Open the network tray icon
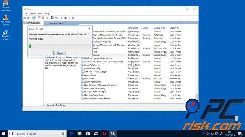The image size is (245, 137). tap(216, 134)
